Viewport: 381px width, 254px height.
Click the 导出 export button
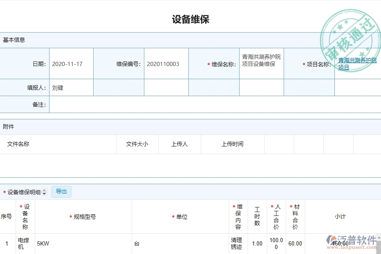61,192
